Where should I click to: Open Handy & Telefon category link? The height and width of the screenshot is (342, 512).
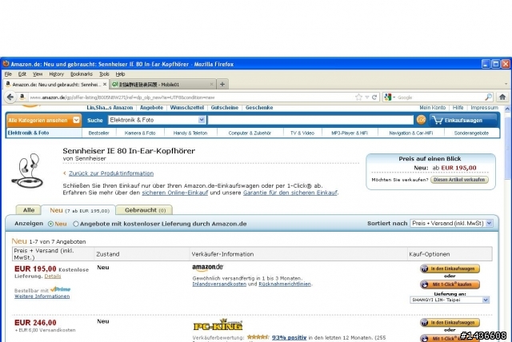point(190,133)
